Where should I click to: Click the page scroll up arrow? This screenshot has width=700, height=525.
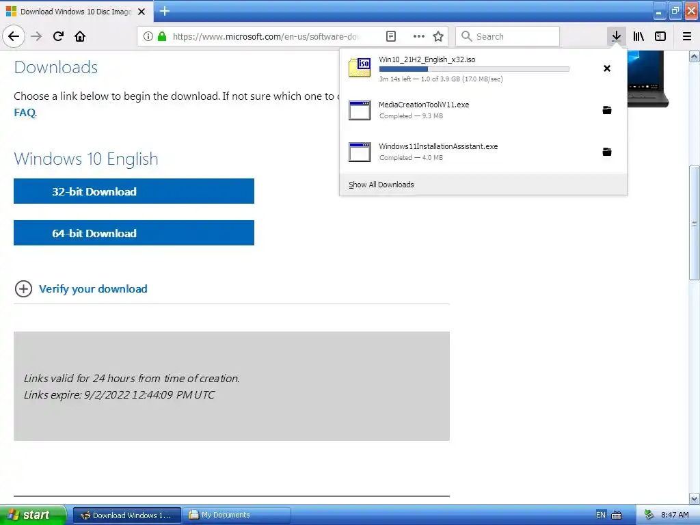tap(694, 56)
